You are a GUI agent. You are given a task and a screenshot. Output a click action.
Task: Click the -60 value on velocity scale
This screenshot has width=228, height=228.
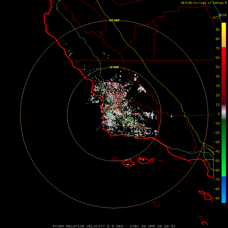217,170
